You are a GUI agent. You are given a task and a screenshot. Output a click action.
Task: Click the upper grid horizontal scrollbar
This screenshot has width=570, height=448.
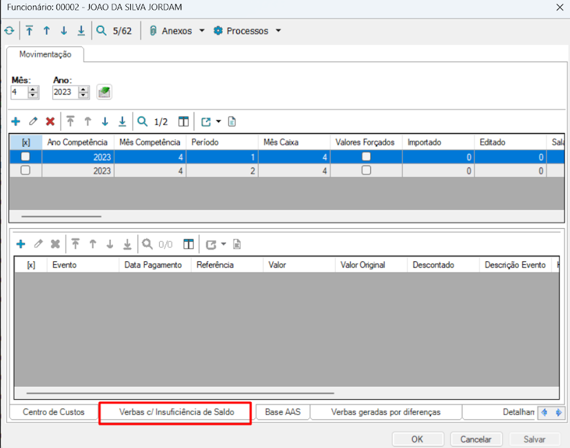tap(61, 216)
